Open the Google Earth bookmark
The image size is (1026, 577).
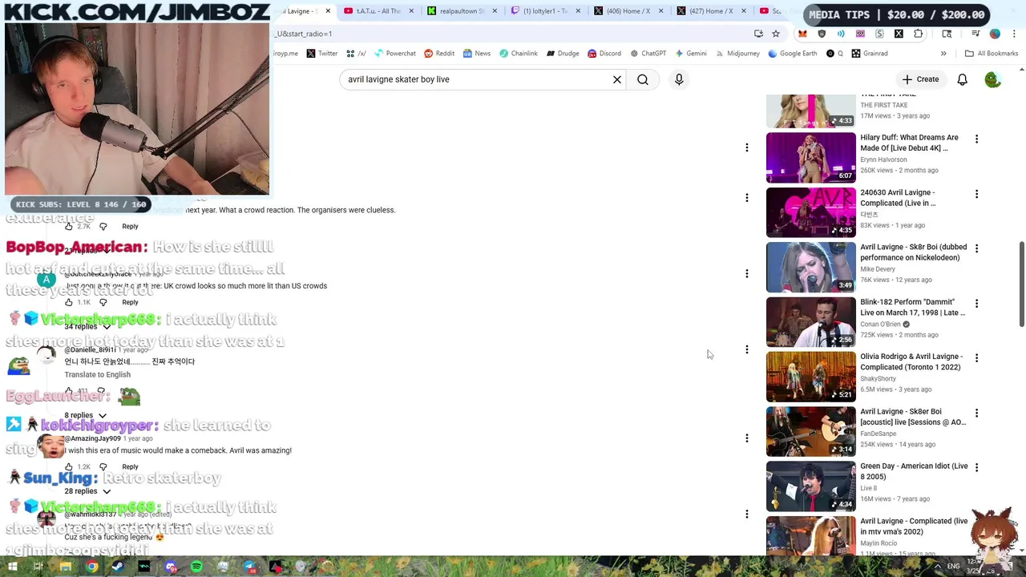click(792, 54)
